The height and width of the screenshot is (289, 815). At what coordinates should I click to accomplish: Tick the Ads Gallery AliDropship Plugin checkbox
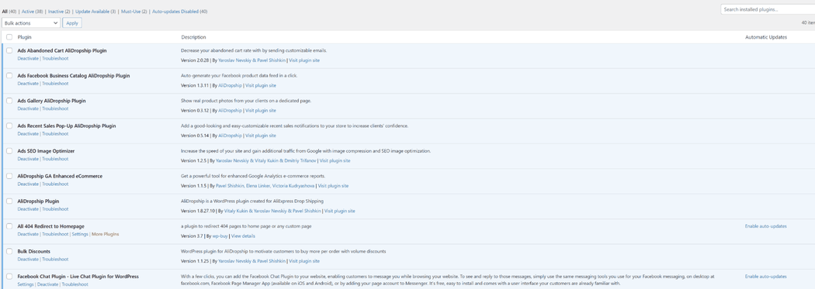pos(9,101)
